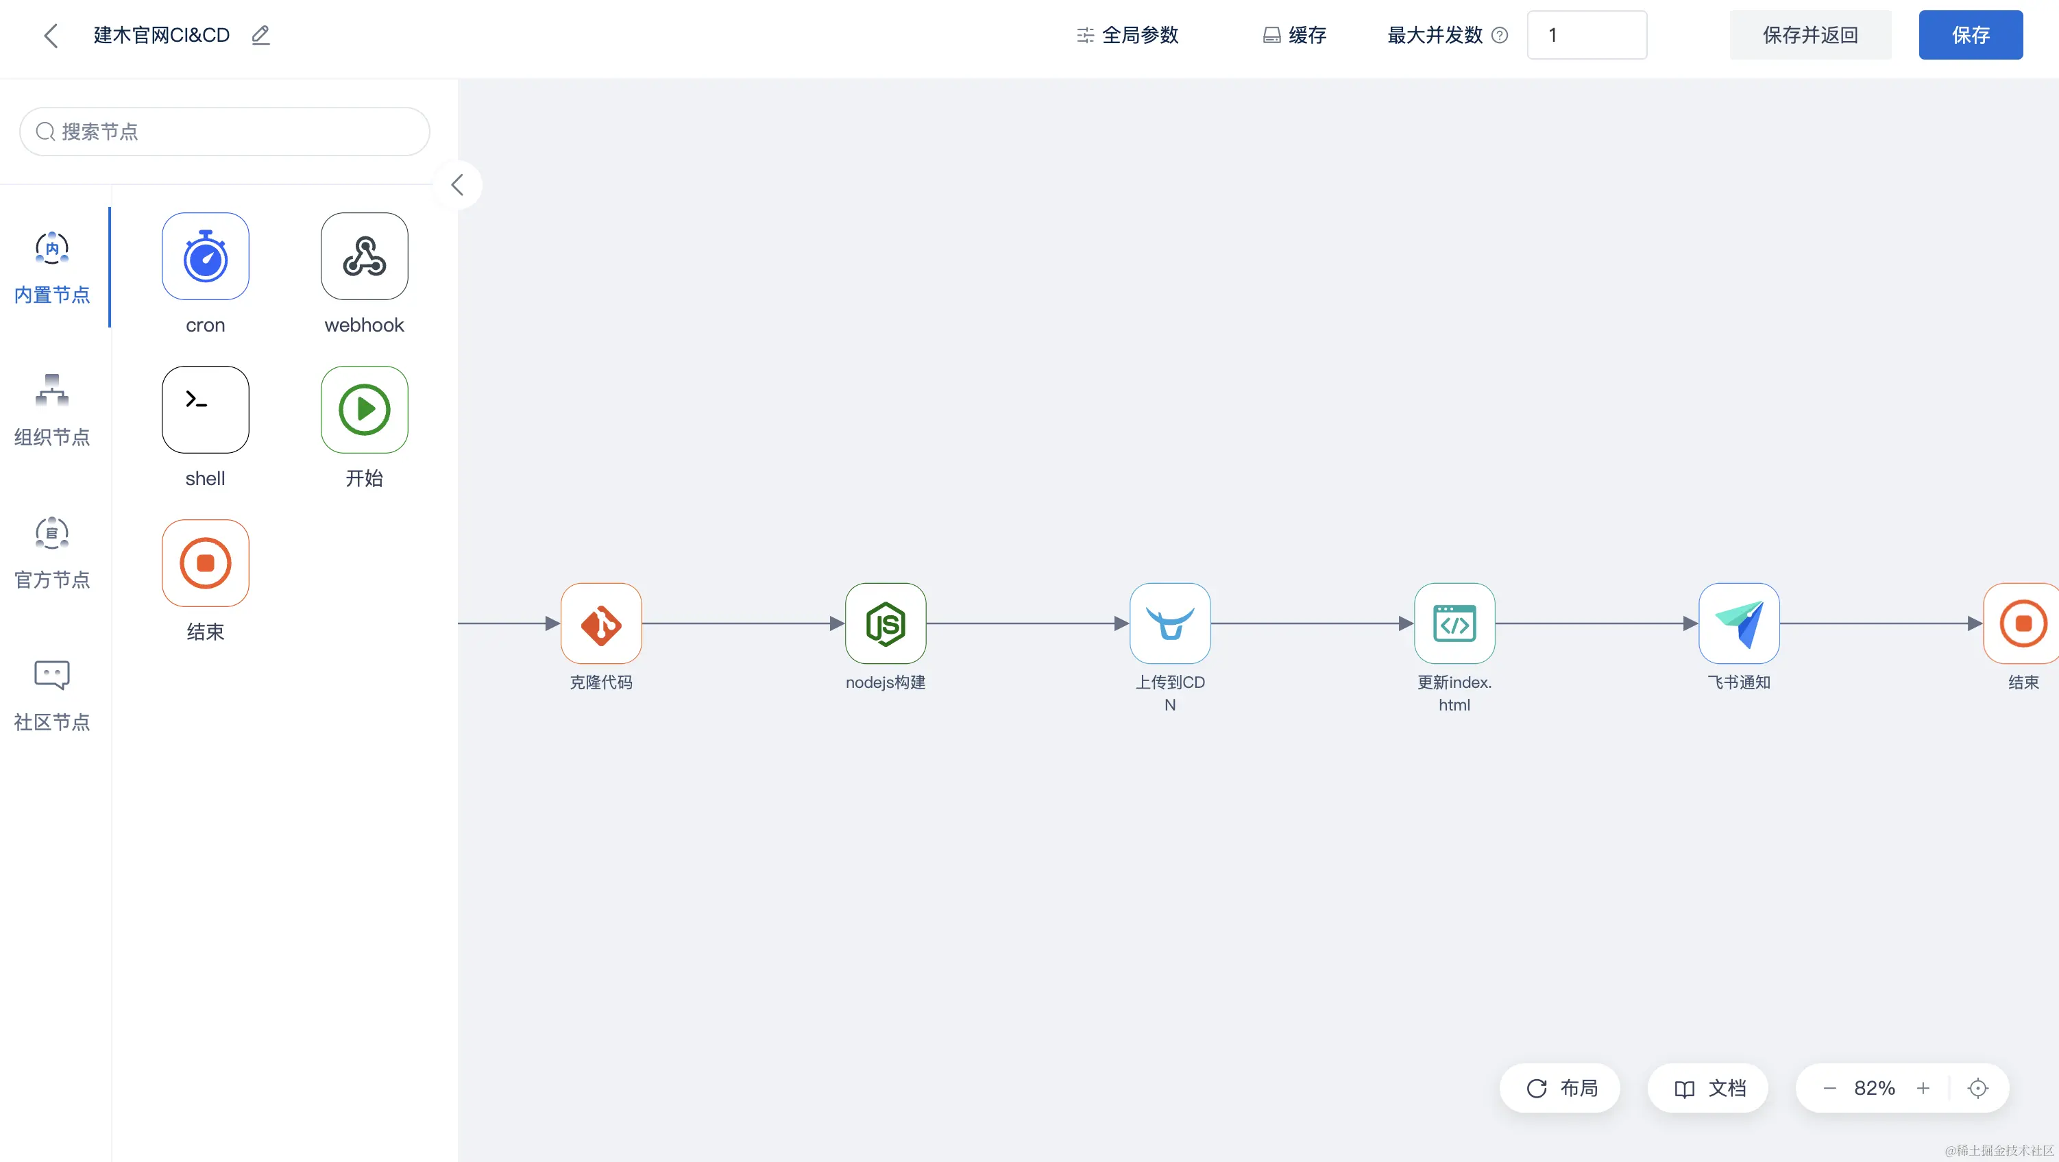Image resolution: width=2059 pixels, height=1162 pixels.
Task: Zoom in with the plus button
Action: click(x=1923, y=1088)
